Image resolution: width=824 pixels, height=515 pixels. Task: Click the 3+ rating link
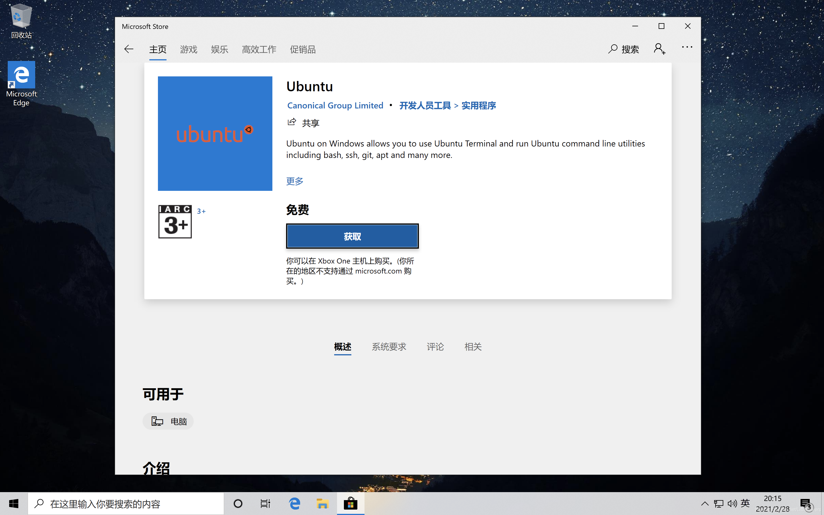[x=201, y=211]
